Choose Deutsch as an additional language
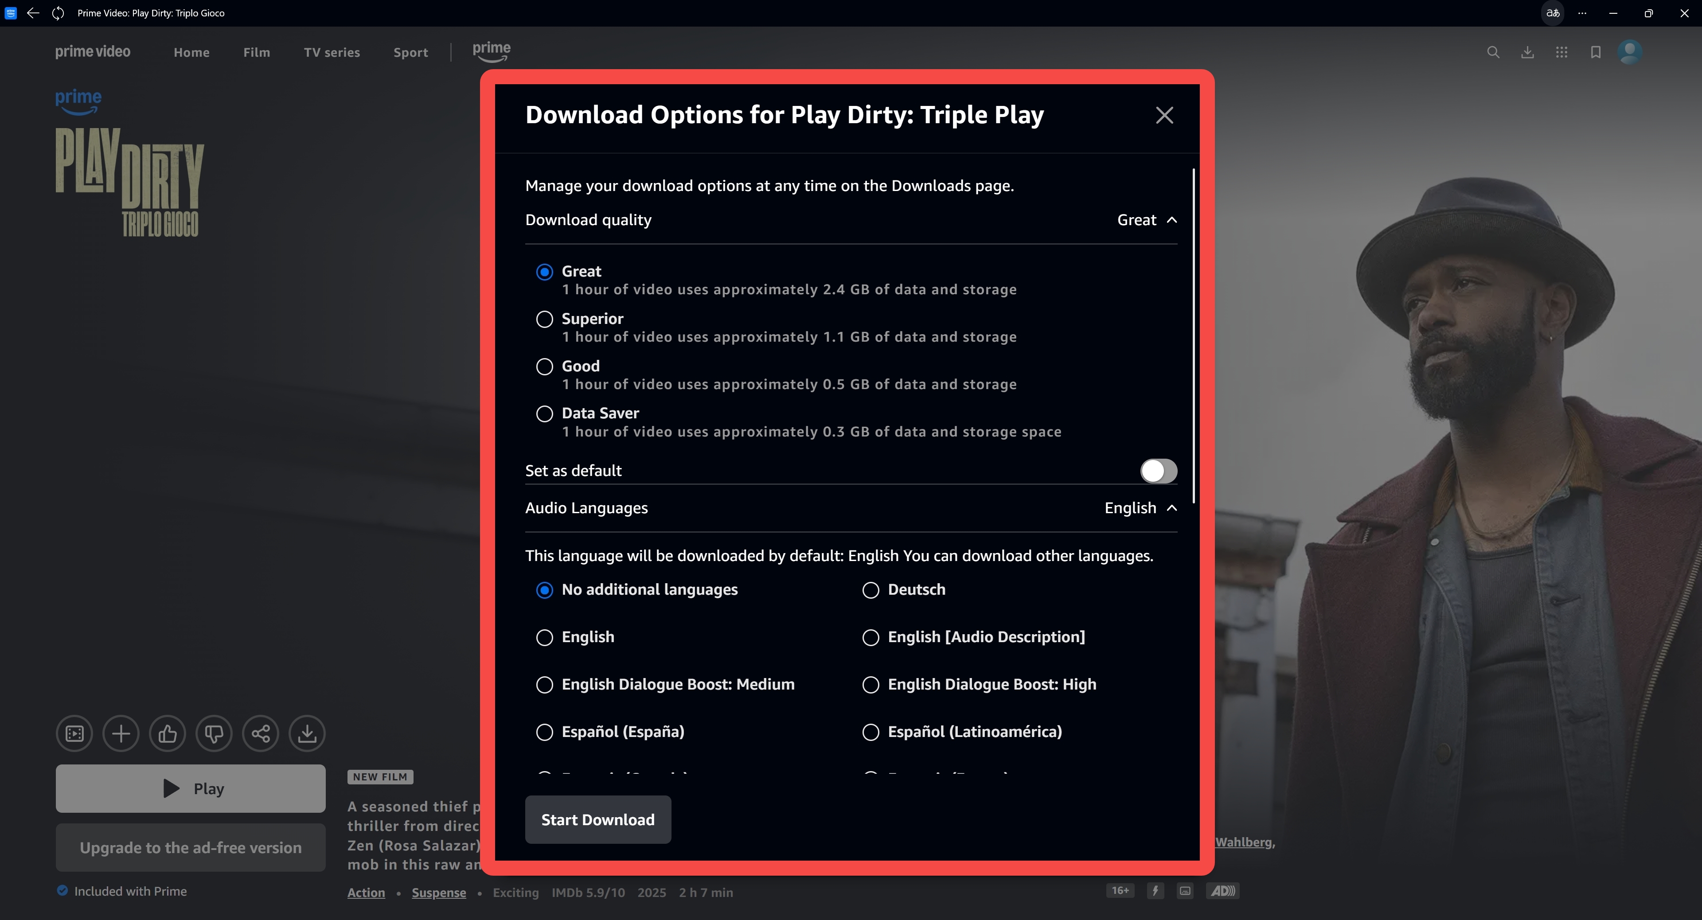The width and height of the screenshot is (1702, 920). 870,590
